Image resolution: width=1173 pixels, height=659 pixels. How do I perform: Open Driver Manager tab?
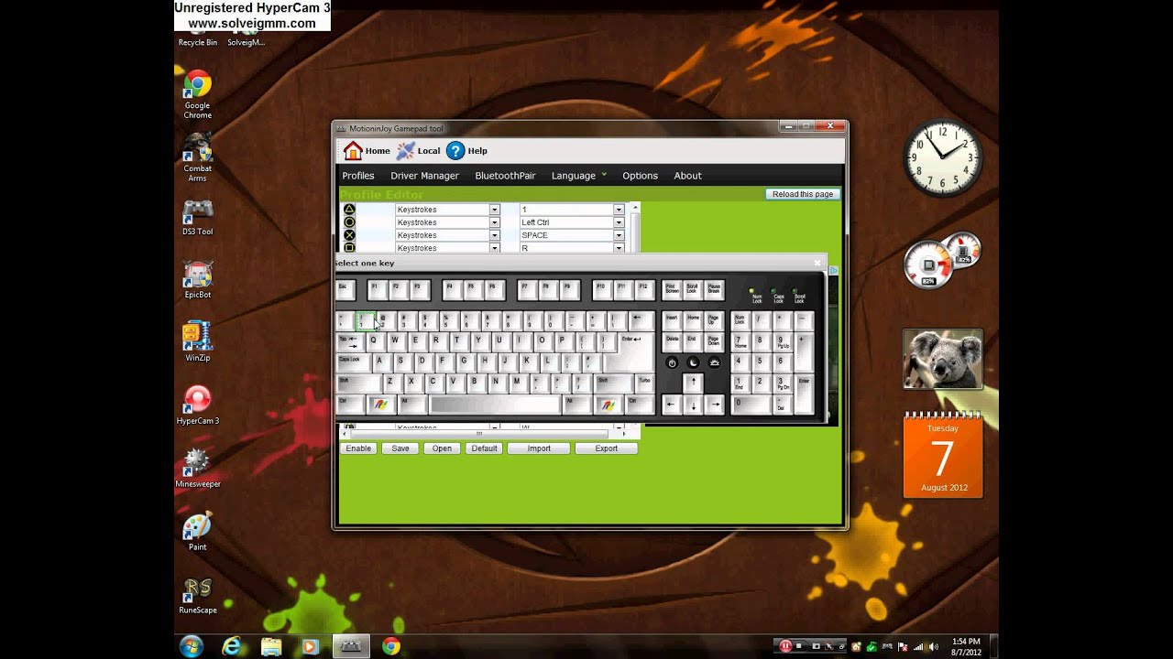(424, 176)
